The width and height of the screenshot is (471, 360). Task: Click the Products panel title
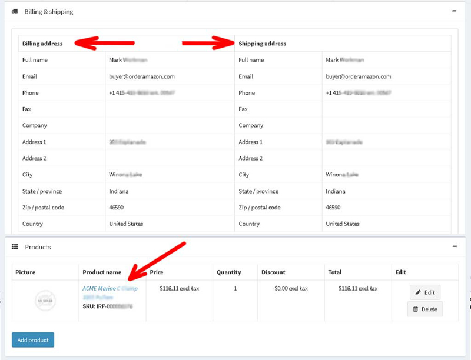point(38,247)
